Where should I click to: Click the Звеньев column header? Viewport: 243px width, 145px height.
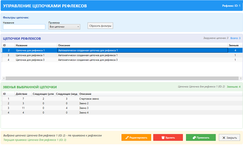coord(234,45)
